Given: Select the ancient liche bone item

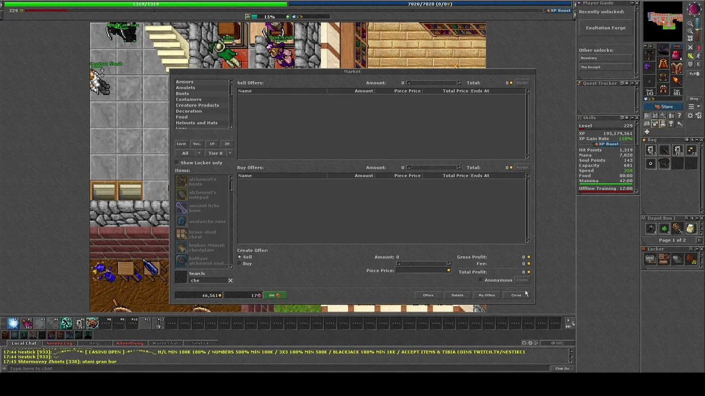Looking at the screenshot, I should tap(203, 208).
